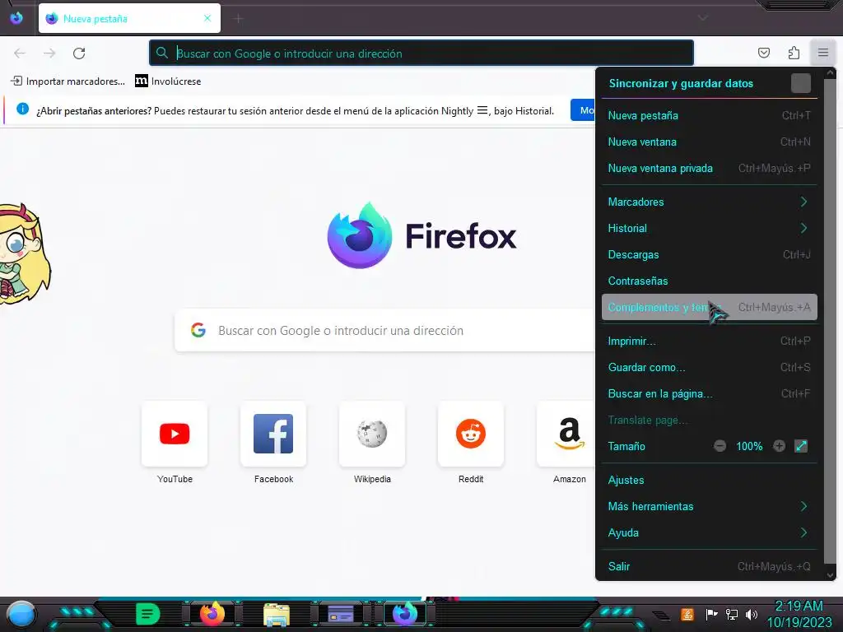Expand the Marcadores submenu
843x632 pixels.
[709, 202]
